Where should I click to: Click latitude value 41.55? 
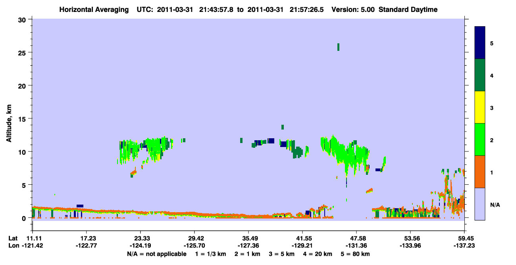coord(302,238)
